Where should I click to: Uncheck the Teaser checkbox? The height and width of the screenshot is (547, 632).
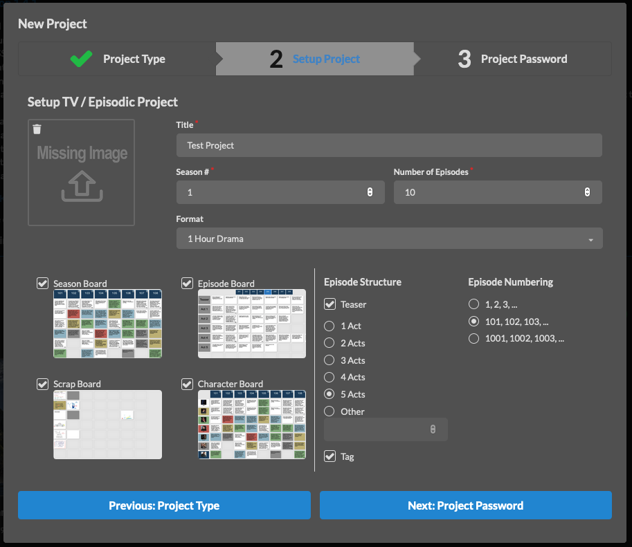(330, 304)
